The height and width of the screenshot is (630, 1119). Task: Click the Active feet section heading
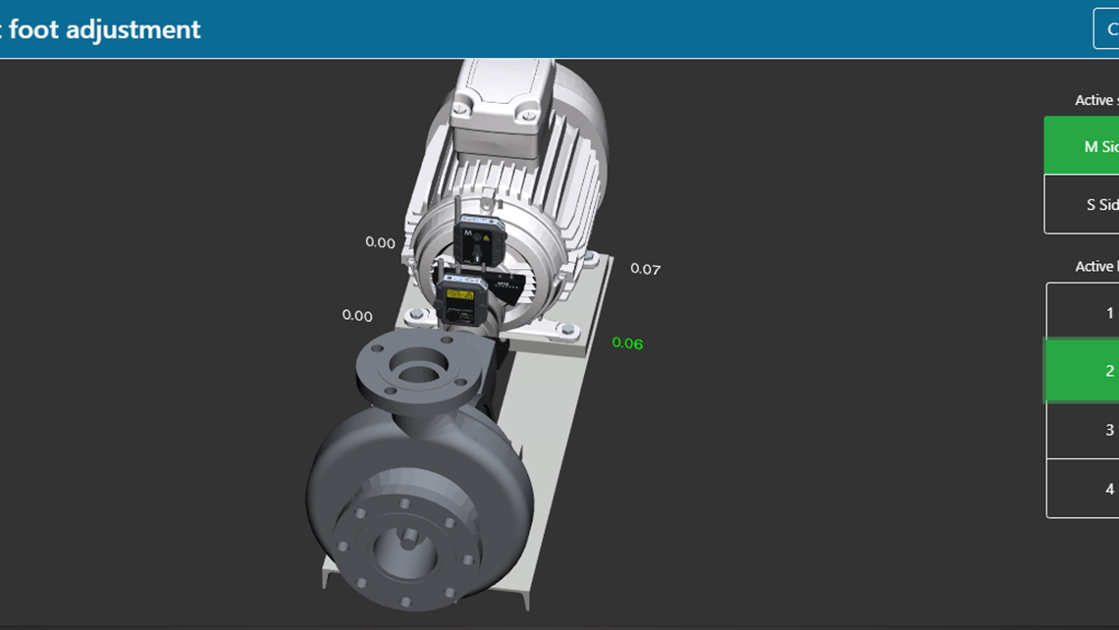(x=1092, y=266)
